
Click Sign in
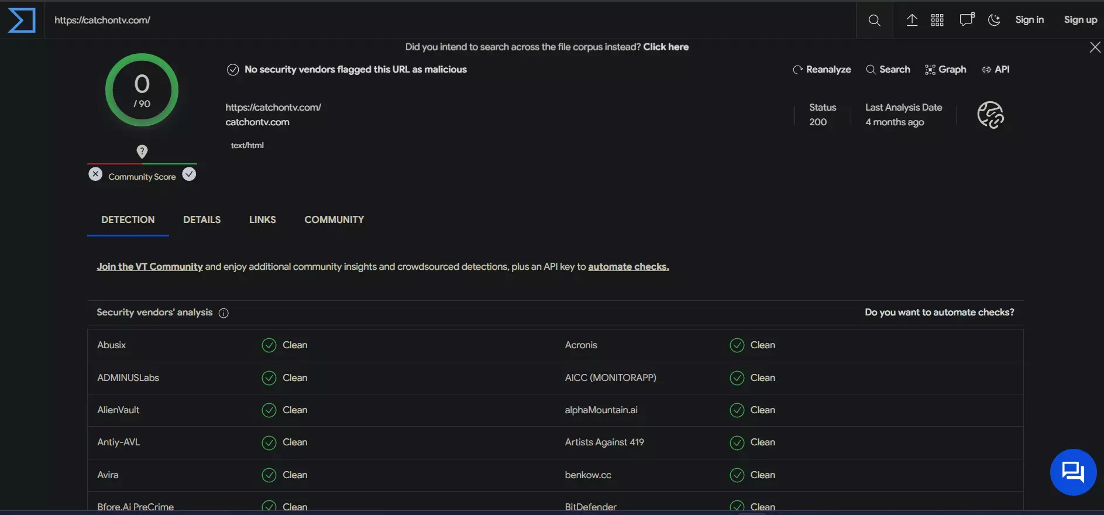click(1029, 20)
